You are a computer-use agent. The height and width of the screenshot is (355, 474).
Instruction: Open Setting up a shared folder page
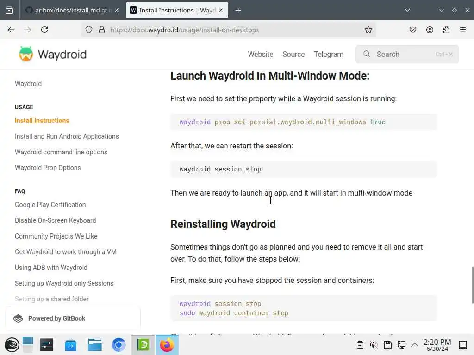click(52, 299)
